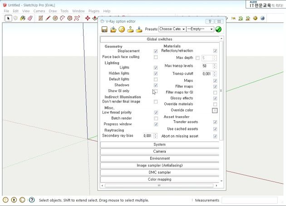This screenshot has width=286, height=206.
Task: Expand the Camera rollout
Action: (x=160, y=151)
